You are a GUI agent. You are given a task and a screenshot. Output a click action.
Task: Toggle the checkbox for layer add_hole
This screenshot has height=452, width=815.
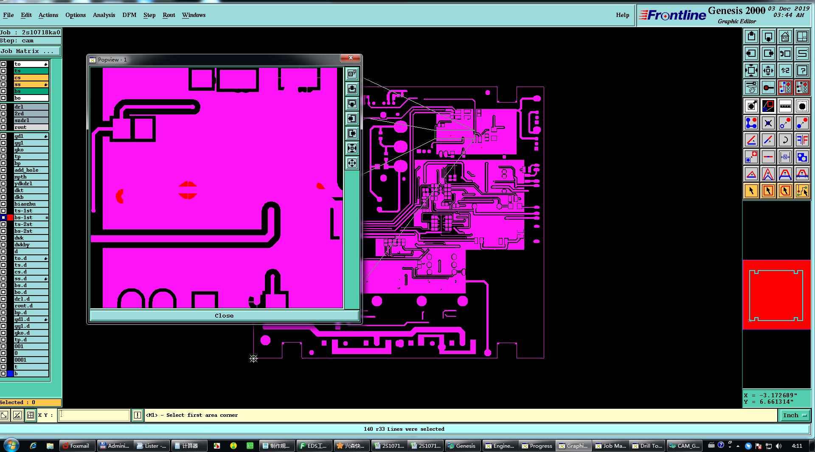coord(3,170)
